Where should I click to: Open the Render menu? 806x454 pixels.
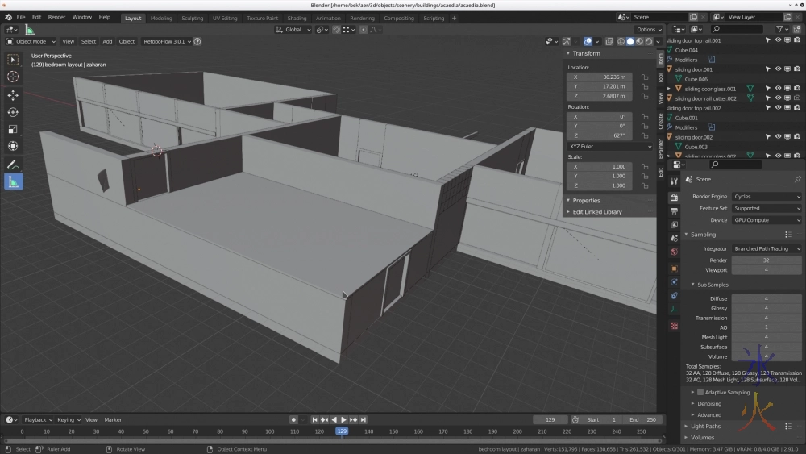coord(56,17)
